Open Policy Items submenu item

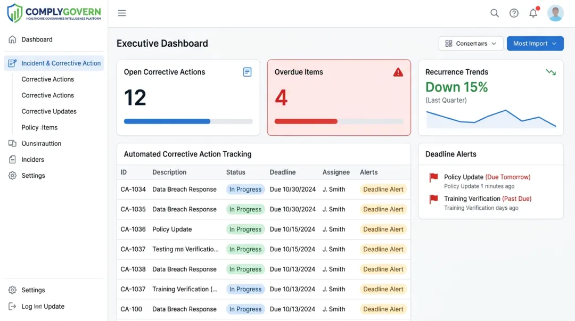39,128
